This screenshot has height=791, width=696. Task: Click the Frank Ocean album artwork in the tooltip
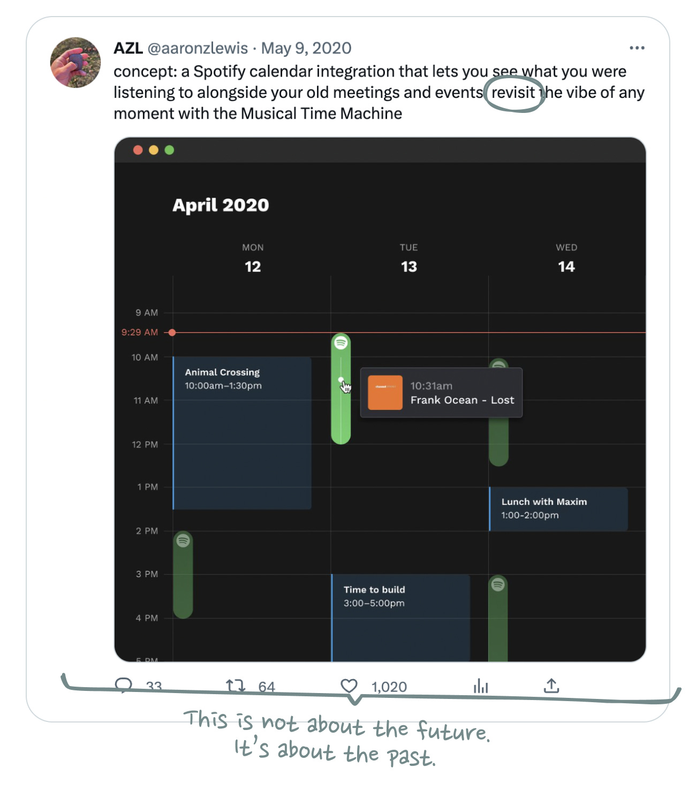click(384, 393)
